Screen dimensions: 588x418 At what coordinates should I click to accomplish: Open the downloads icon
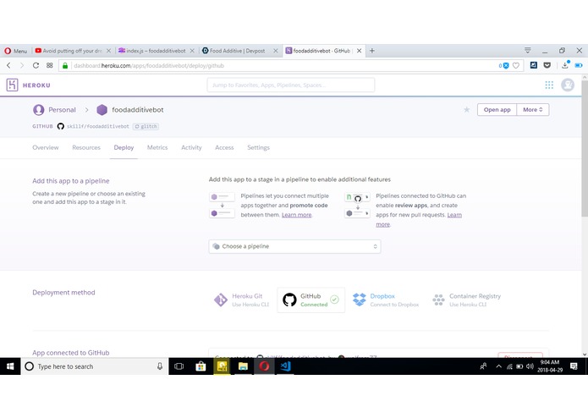click(565, 65)
